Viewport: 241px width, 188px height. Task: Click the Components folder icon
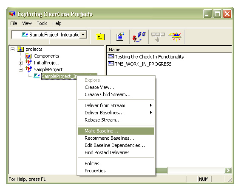[x=28, y=56]
